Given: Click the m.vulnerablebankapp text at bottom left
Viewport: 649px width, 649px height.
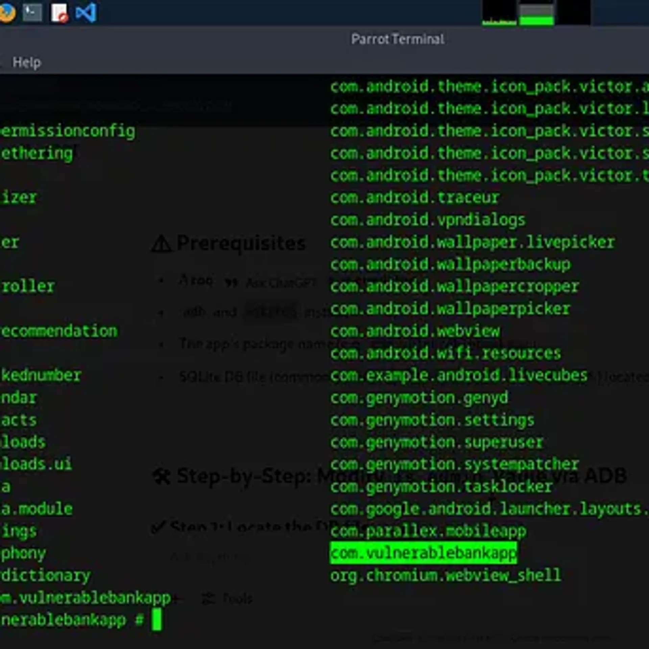Looking at the screenshot, I should tap(86, 598).
